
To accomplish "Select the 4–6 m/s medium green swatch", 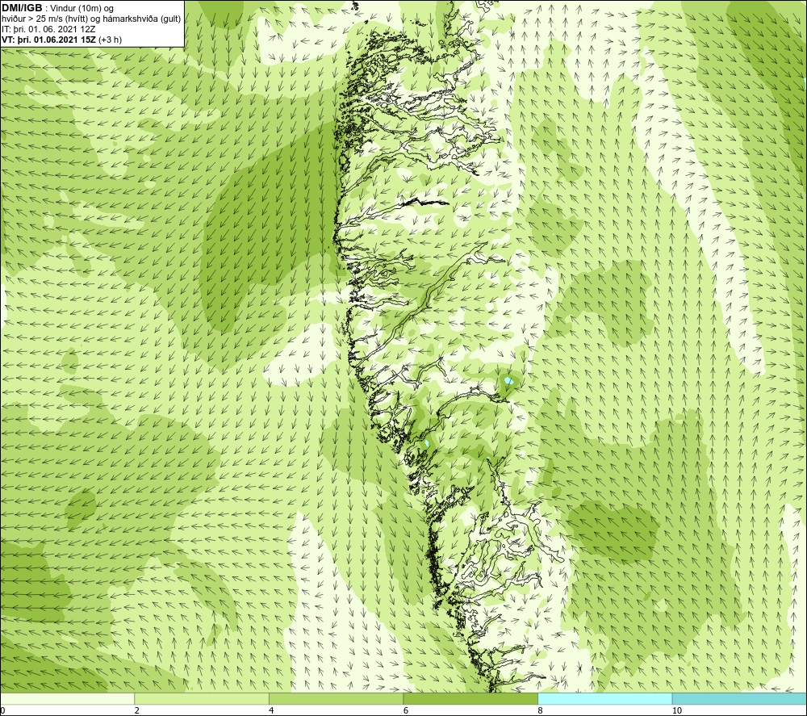I will click(336, 698).
